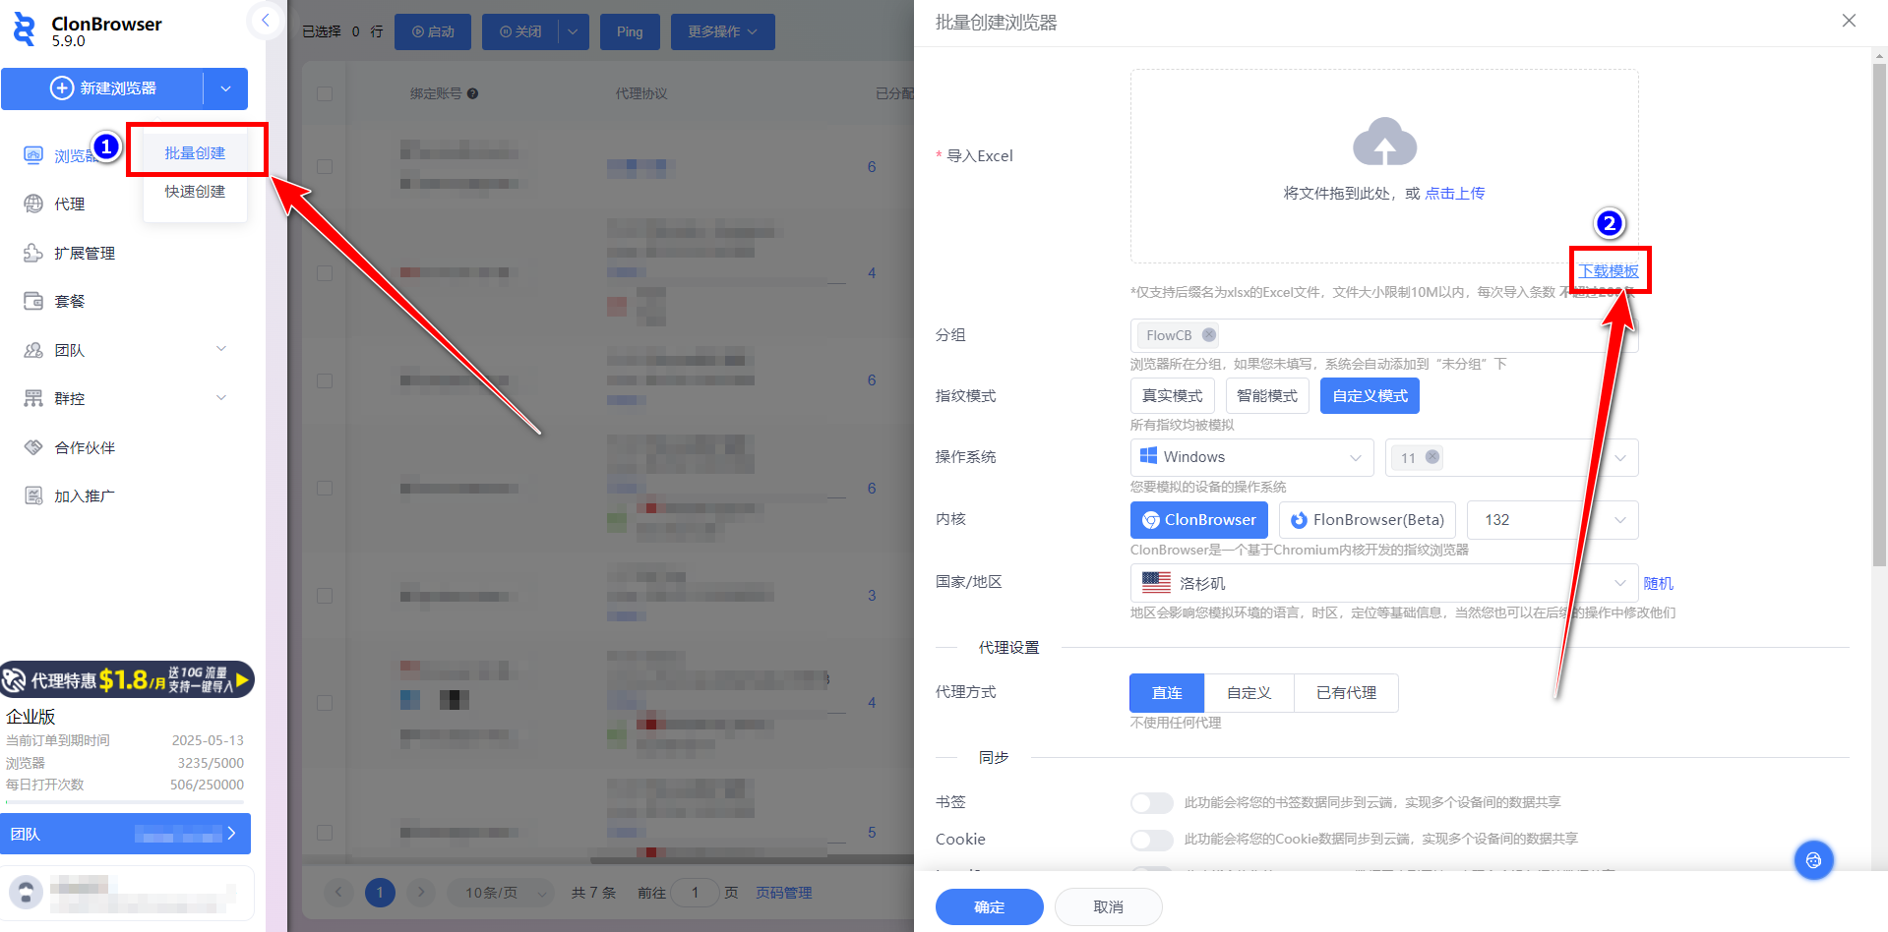The image size is (1888, 932).
Task: Click the 关闭 button
Action: coord(520,31)
